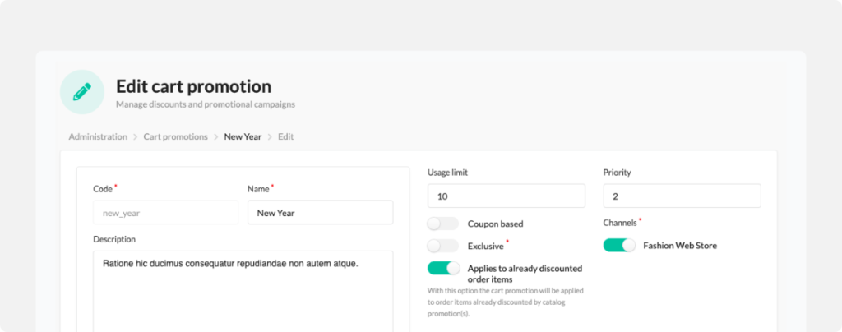The image size is (842, 332).
Task: Click the pencil edit icon in header
Action: [x=82, y=92]
